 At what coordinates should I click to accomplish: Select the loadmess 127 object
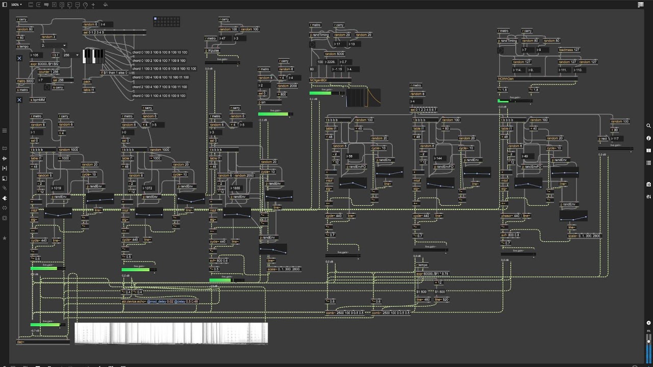tap(569, 50)
